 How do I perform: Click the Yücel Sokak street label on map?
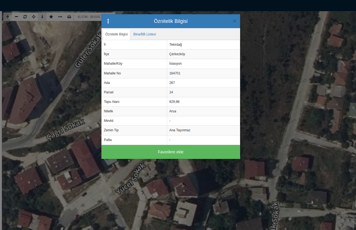pyautogui.click(x=130, y=179)
